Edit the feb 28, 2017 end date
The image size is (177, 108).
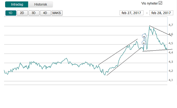pos(161,13)
